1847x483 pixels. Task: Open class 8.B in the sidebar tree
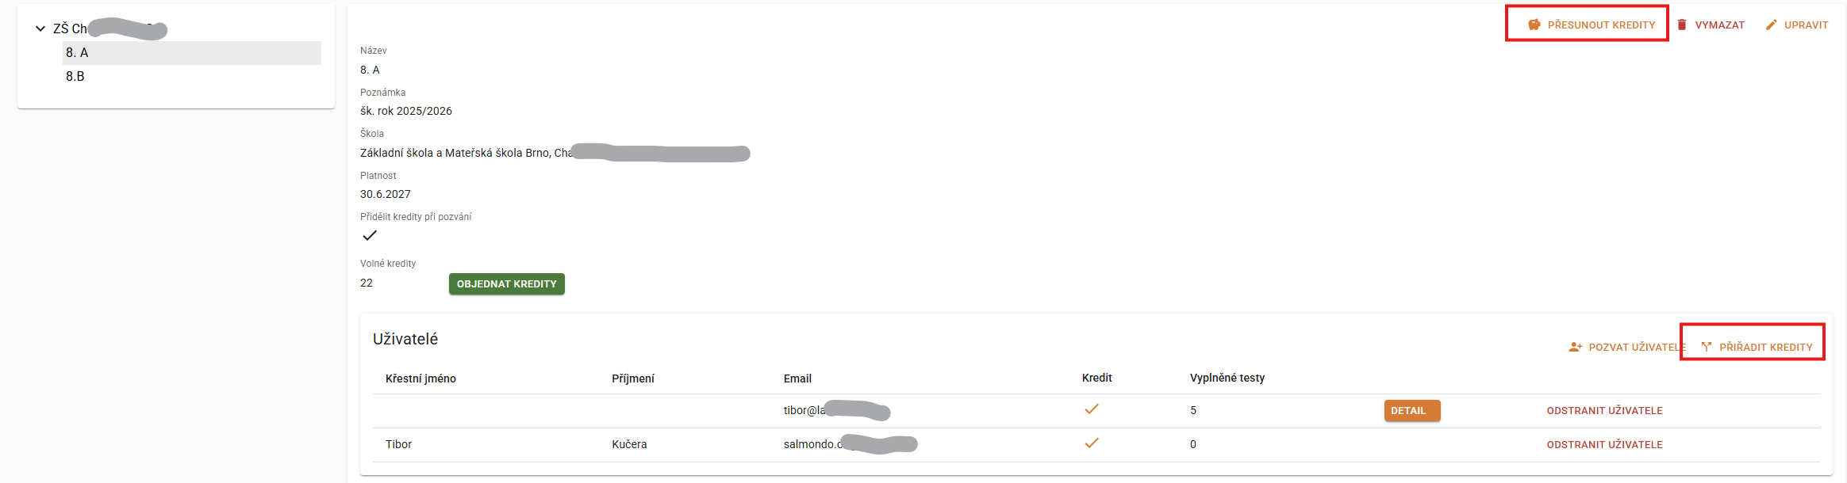coord(75,76)
